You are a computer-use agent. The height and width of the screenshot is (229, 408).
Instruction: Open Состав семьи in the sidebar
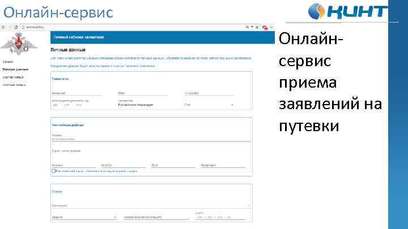13,77
